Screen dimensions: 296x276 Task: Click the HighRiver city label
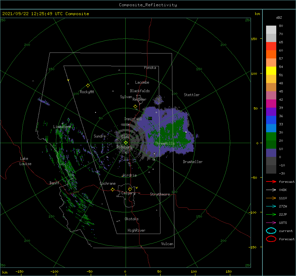(x=136, y=230)
